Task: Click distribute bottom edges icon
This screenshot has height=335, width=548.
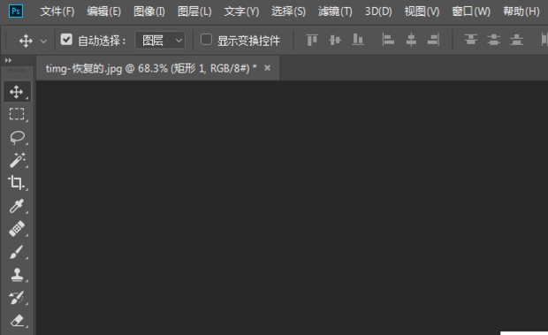Action: (516, 40)
